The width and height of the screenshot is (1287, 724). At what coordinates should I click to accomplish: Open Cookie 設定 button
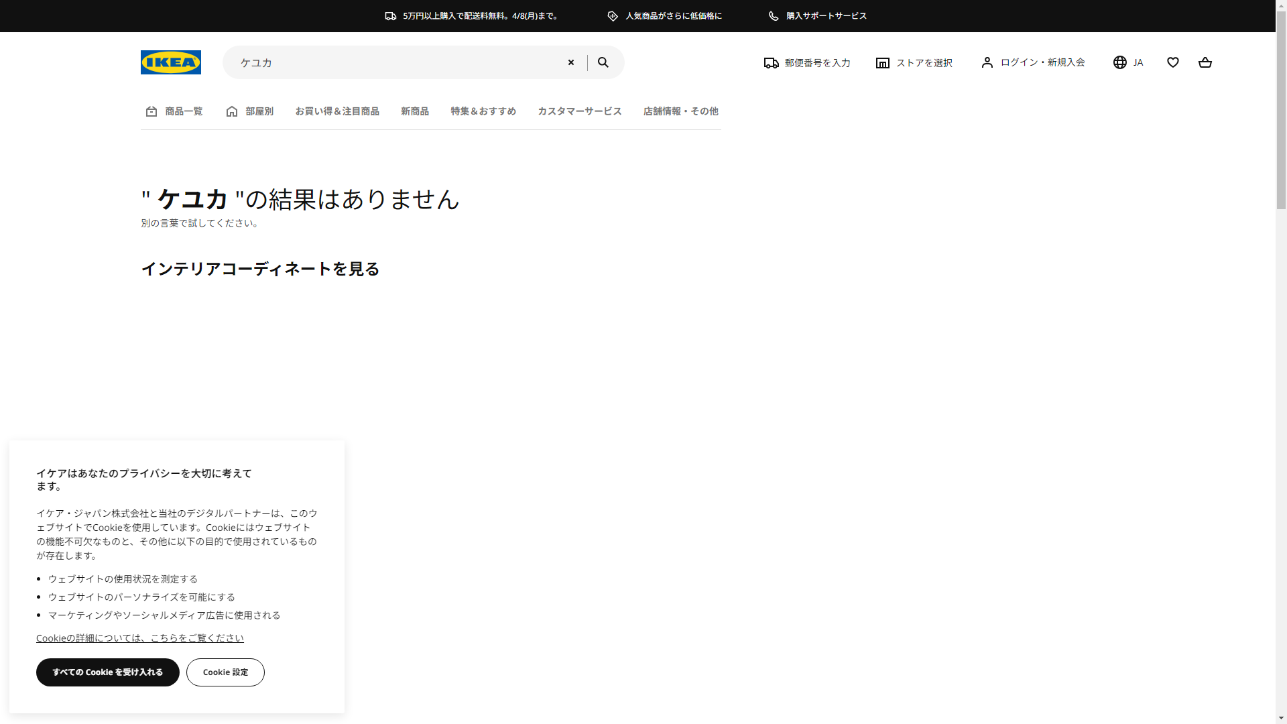[x=225, y=672]
